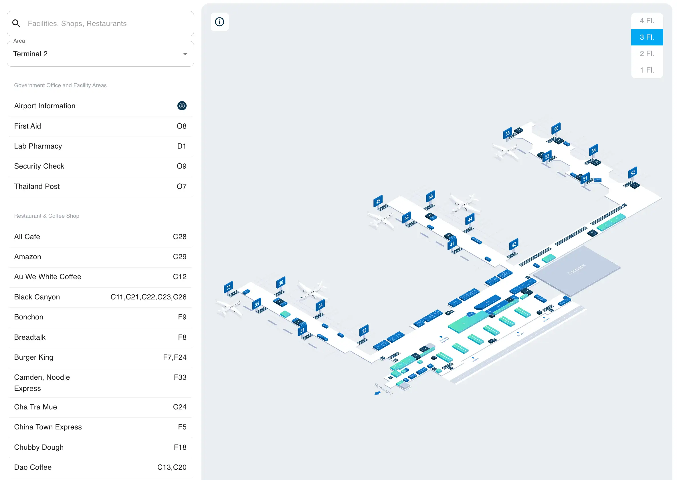Switch to 4 Fl. floor tab
Screen dimensions: 677x480
point(647,21)
